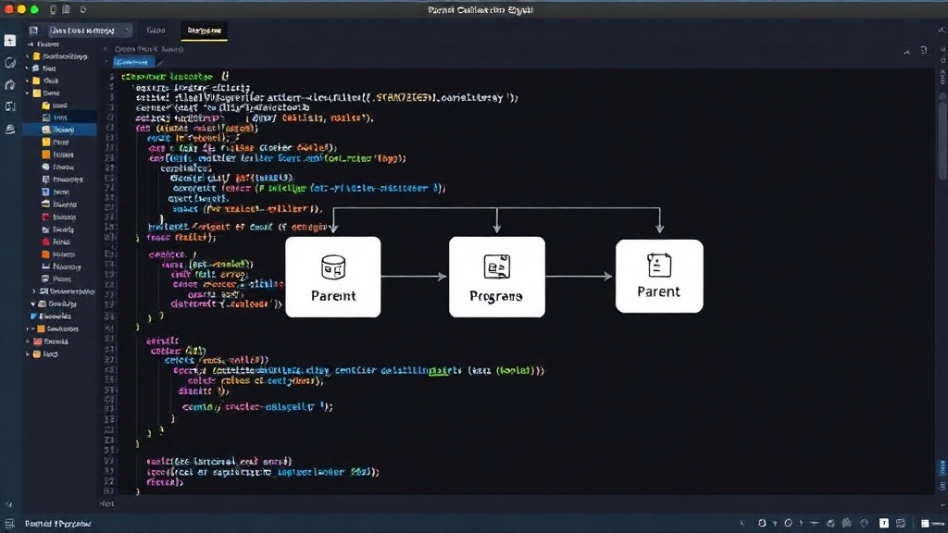Click the panel icon left of the project dropdown
Viewport: 948px width, 533px height.
pos(34,31)
